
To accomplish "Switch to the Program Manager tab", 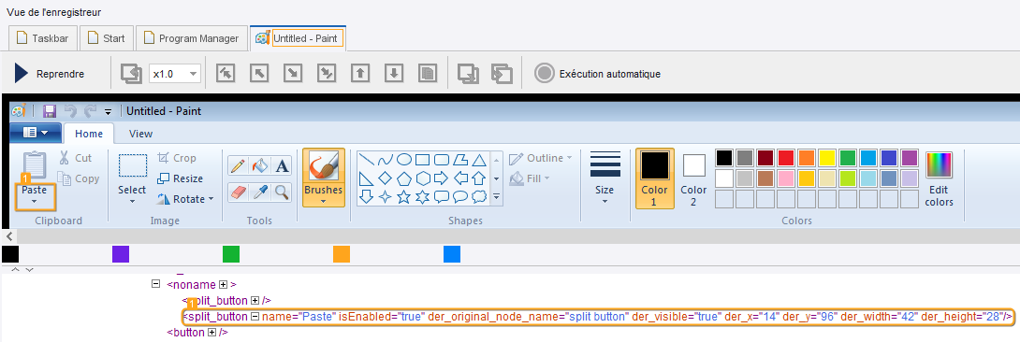I will [192, 38].
